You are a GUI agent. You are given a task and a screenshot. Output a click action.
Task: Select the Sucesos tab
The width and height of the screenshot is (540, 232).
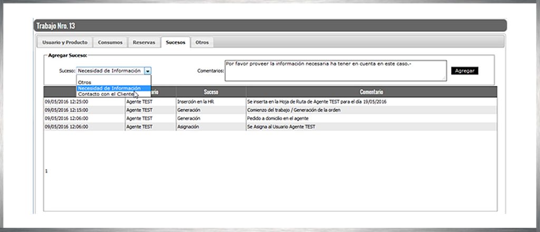pyautogui.click(x=175, y=42)
